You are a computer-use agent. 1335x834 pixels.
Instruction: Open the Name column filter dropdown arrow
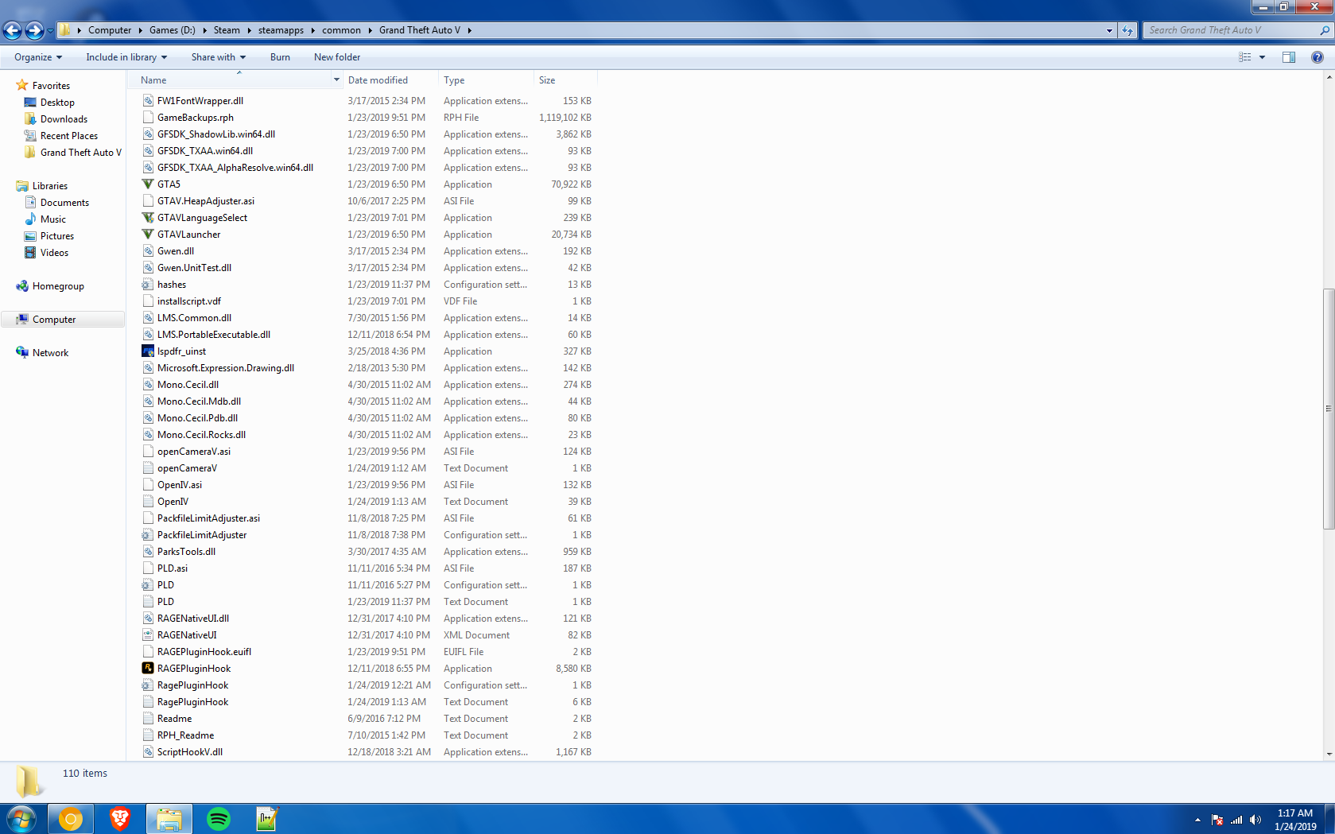click(x=336, y=80)
